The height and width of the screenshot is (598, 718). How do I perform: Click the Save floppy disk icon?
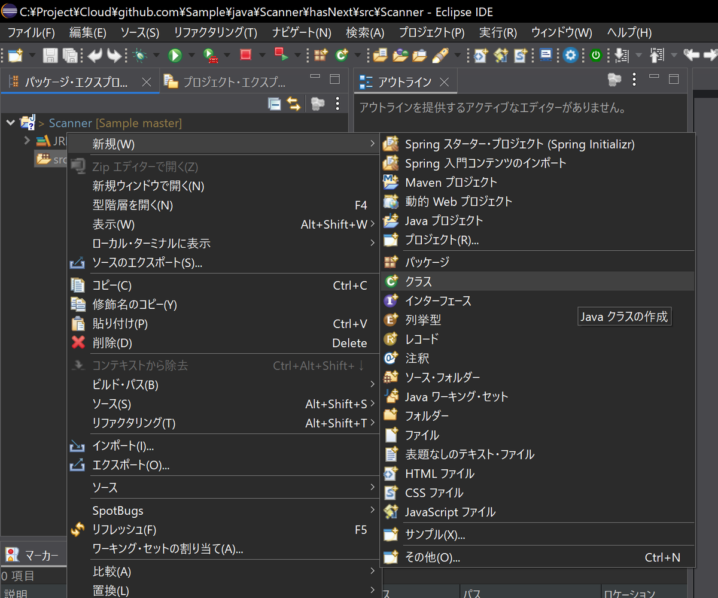coord(50,56)
